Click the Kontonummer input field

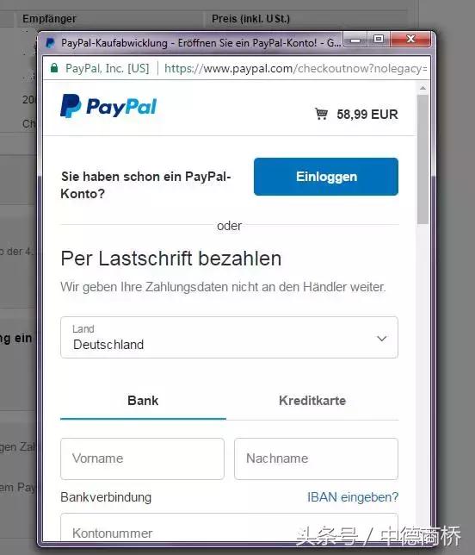[x=229, y=527]
